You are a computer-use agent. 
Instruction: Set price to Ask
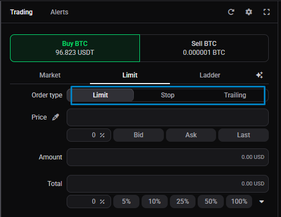(191, 135)
